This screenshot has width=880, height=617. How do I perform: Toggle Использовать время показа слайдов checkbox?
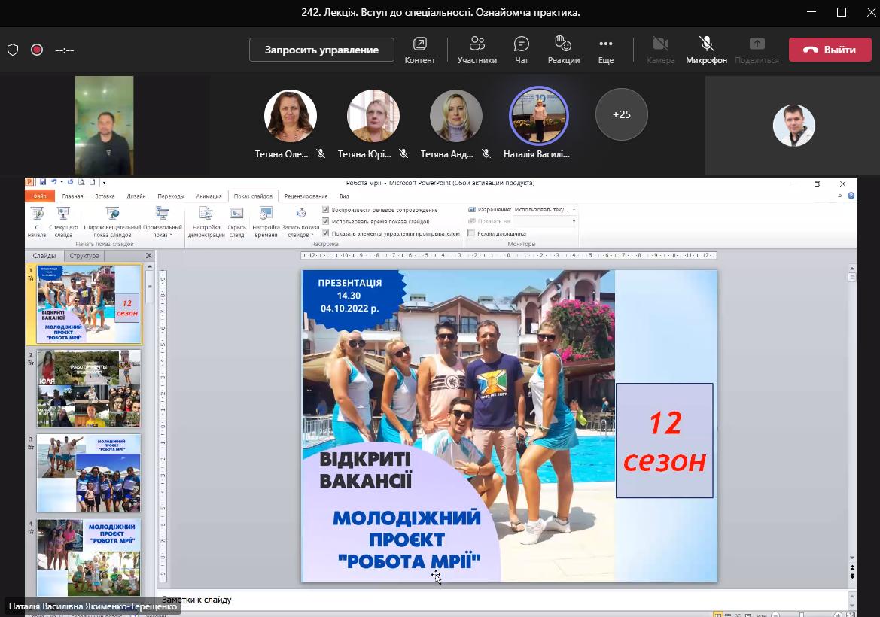click(325, 222)
